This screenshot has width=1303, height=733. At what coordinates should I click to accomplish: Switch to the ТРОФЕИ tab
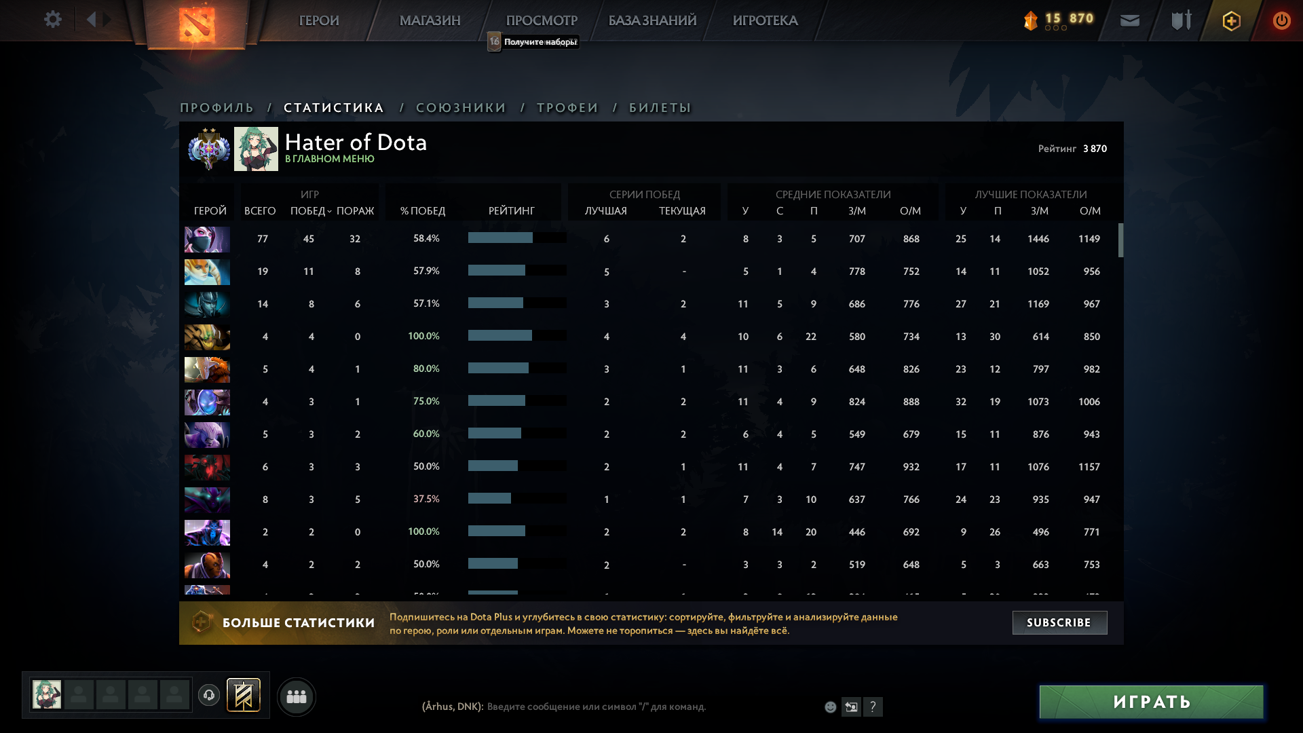coord(568,108)
